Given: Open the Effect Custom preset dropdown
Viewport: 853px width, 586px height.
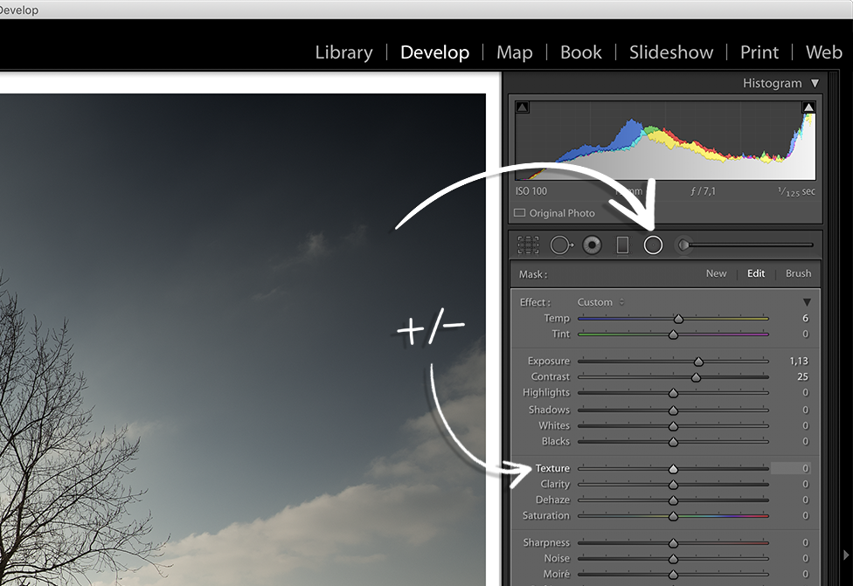Looking at the screenshot, I should (x=600, y=302).
